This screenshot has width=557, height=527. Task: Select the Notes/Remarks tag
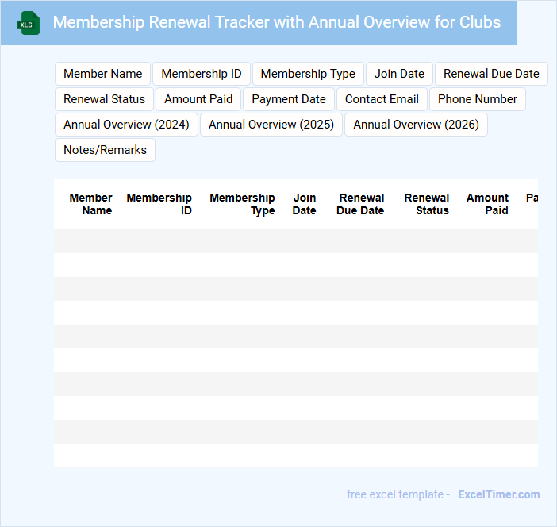106,150
